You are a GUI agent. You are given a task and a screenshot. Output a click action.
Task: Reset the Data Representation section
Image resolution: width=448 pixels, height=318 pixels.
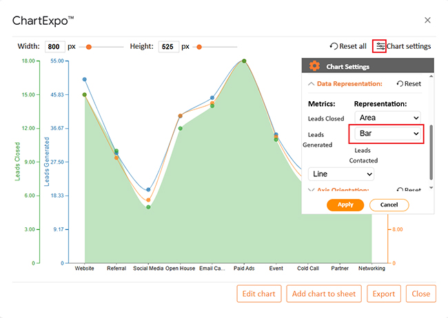(409, 84)
